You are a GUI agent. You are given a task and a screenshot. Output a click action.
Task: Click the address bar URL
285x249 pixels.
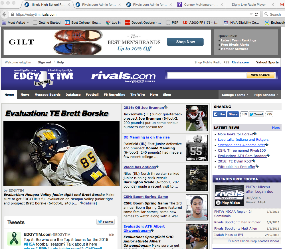pos(36,14)
